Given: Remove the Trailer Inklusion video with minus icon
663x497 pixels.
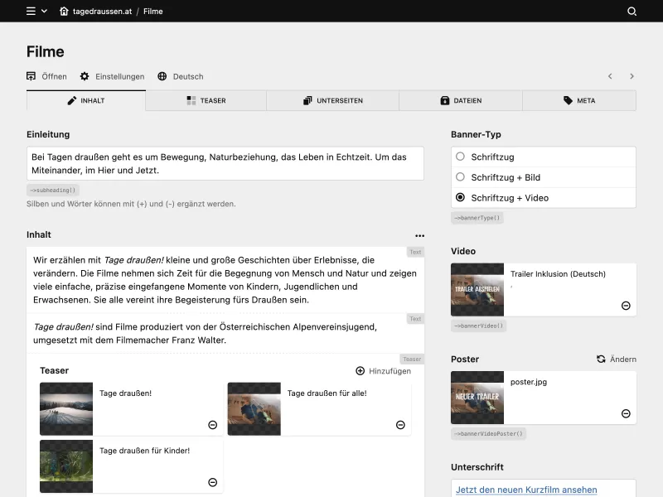Looking at the screenshot, I should click(627, 306).
